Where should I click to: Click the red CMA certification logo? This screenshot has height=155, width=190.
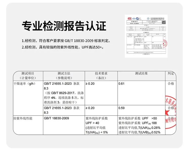(130, 18)
